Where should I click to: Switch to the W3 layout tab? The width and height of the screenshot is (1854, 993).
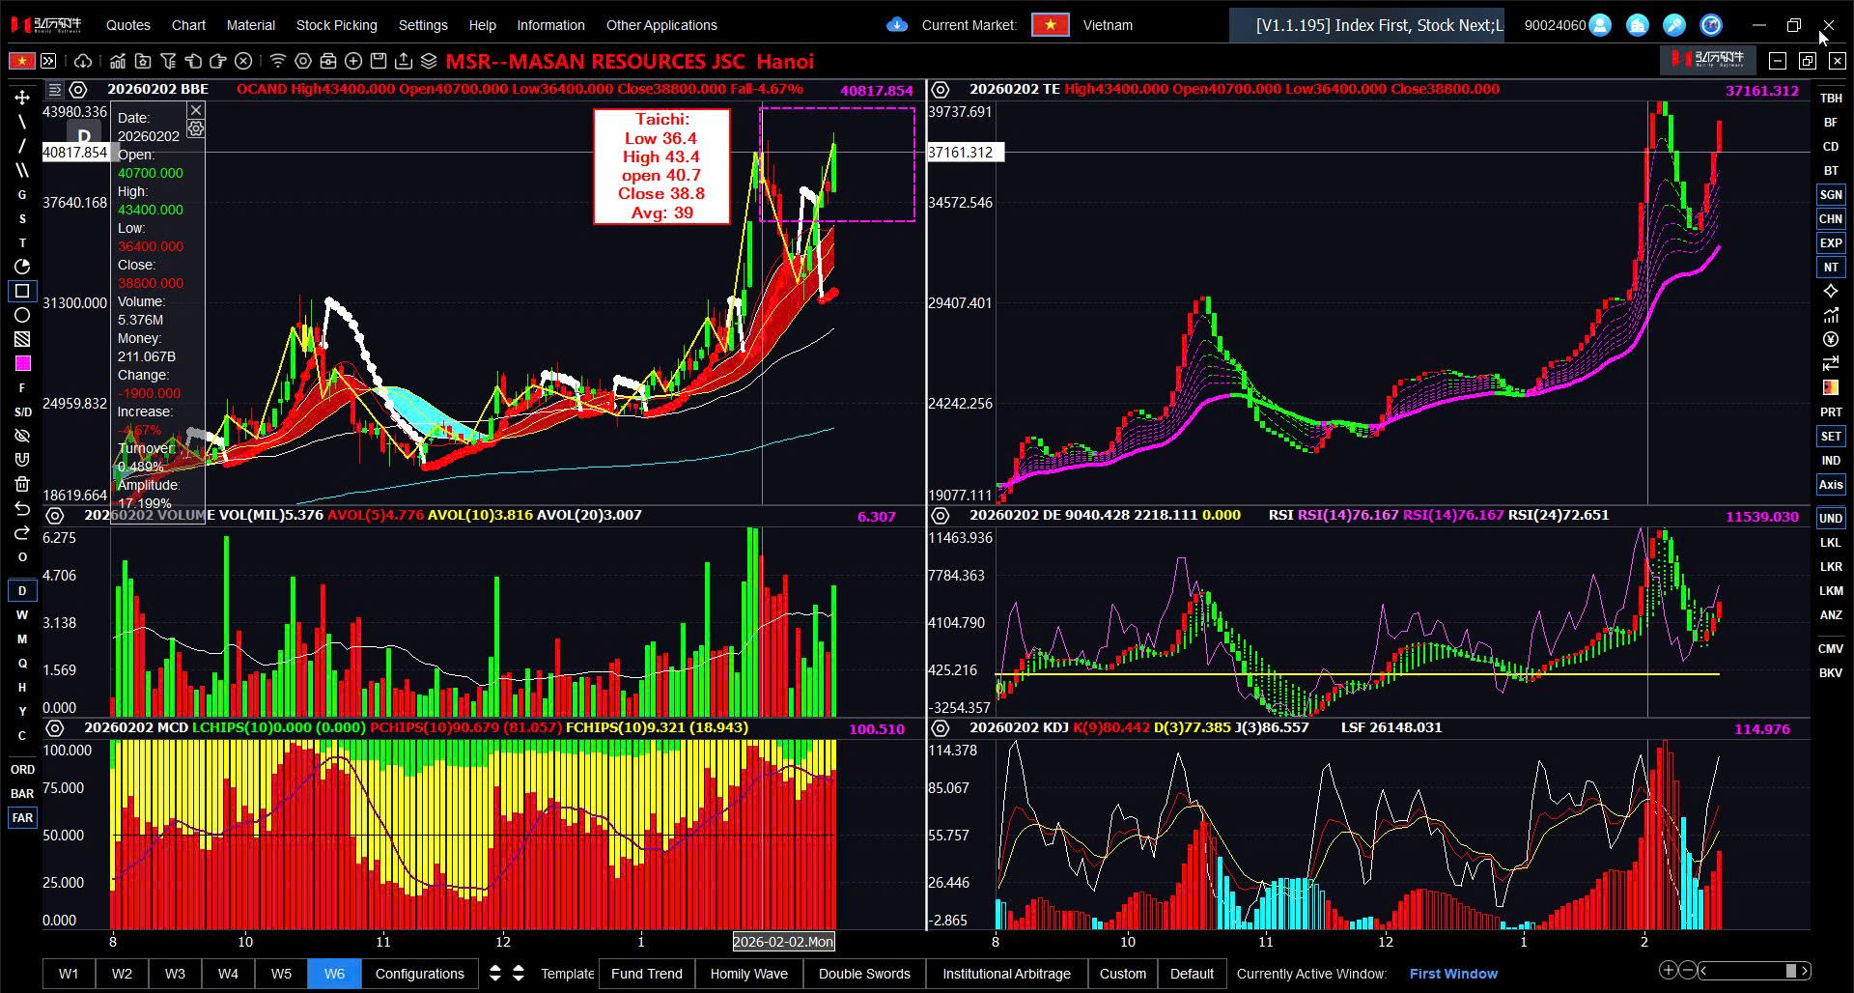[175, 973]
